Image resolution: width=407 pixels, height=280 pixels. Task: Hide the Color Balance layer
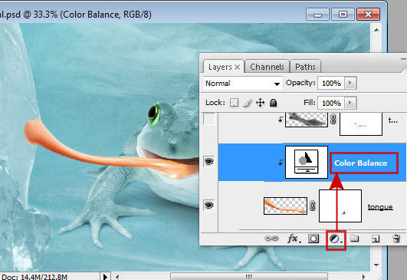click(x=209, y=162)
